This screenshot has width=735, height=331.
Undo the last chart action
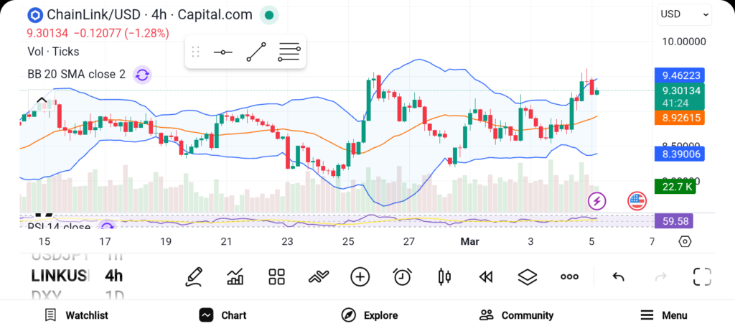(618, 276)
